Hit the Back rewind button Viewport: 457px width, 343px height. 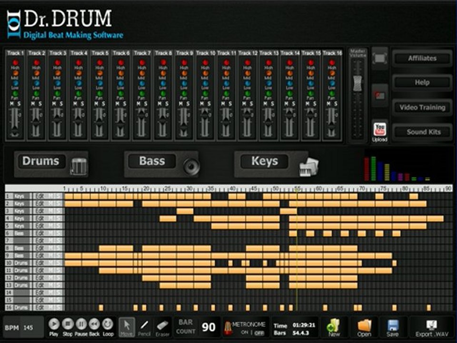[94, 324]
